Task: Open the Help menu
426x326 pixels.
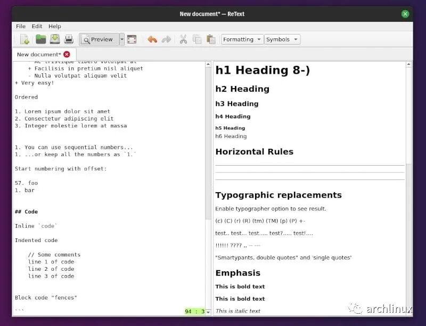Action: click(x=55, y=27)
